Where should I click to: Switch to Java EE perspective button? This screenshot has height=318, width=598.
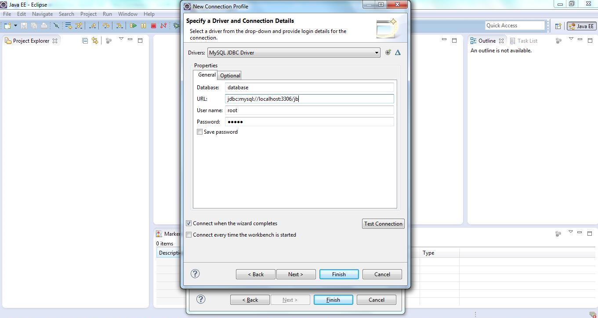coord(581,26)
